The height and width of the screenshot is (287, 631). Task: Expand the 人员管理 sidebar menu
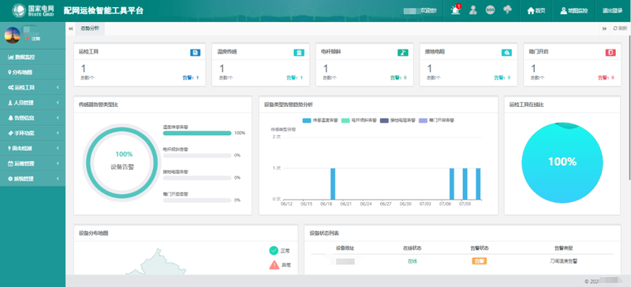tap(32, 103)
